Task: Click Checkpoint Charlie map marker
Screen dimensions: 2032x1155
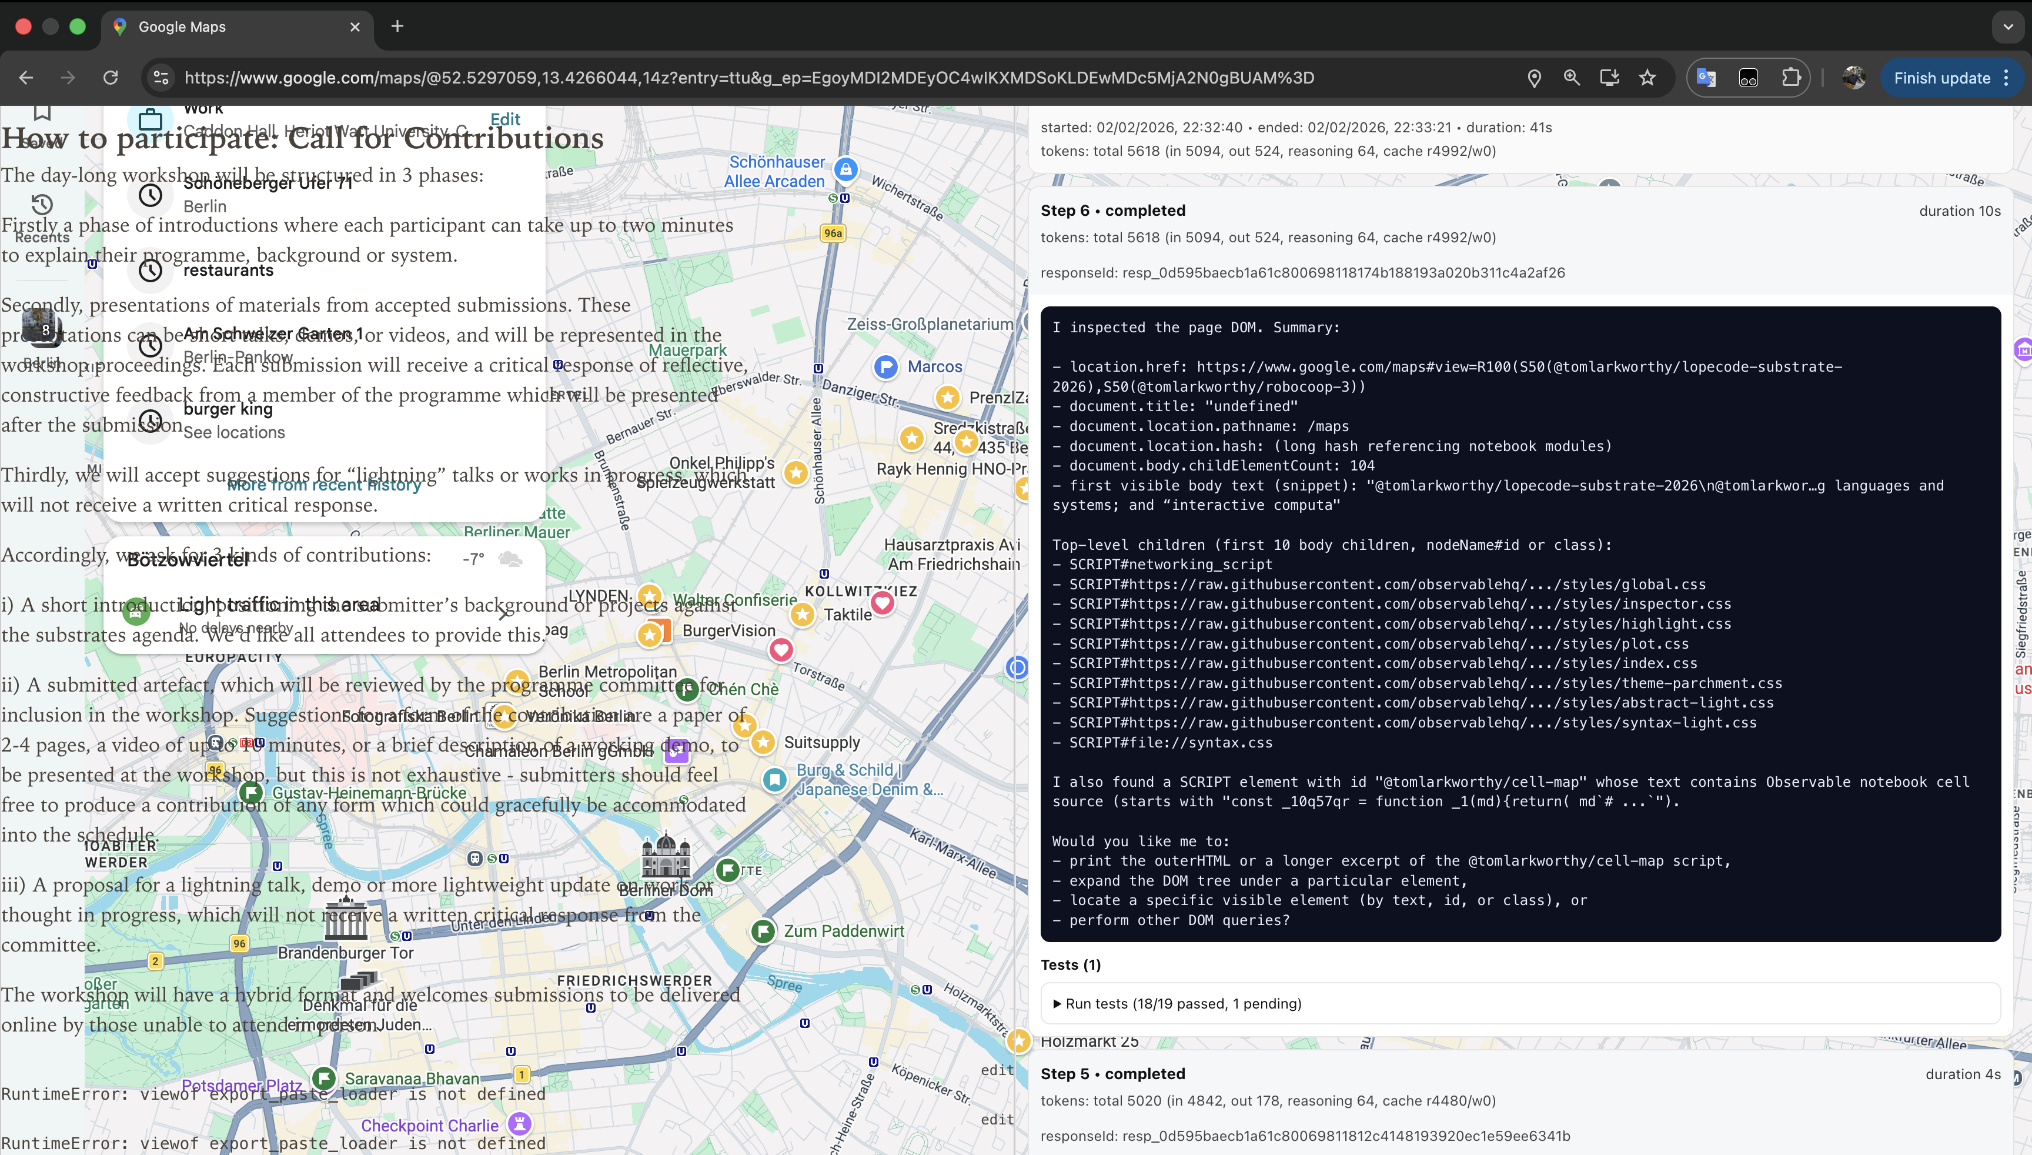Action: [520, 1123]
